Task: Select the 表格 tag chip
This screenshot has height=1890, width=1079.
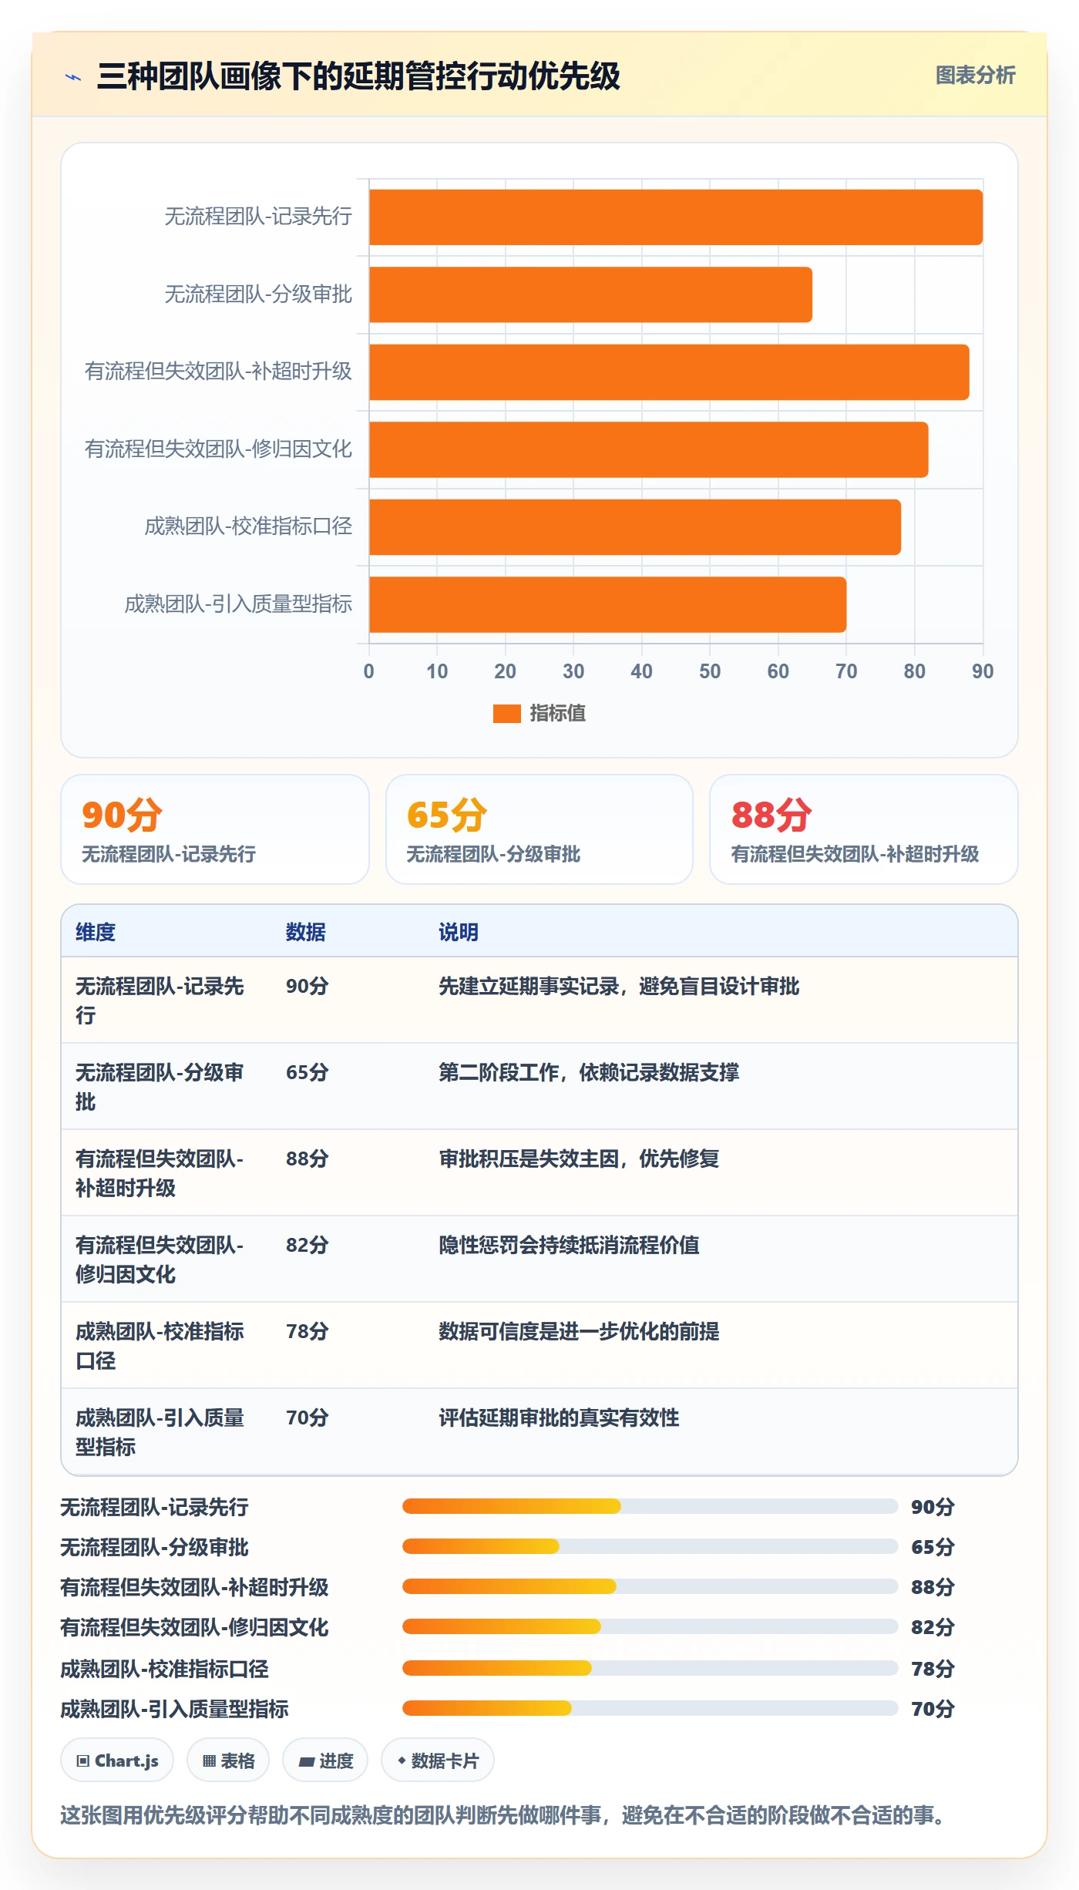Action: [228, 1761]
